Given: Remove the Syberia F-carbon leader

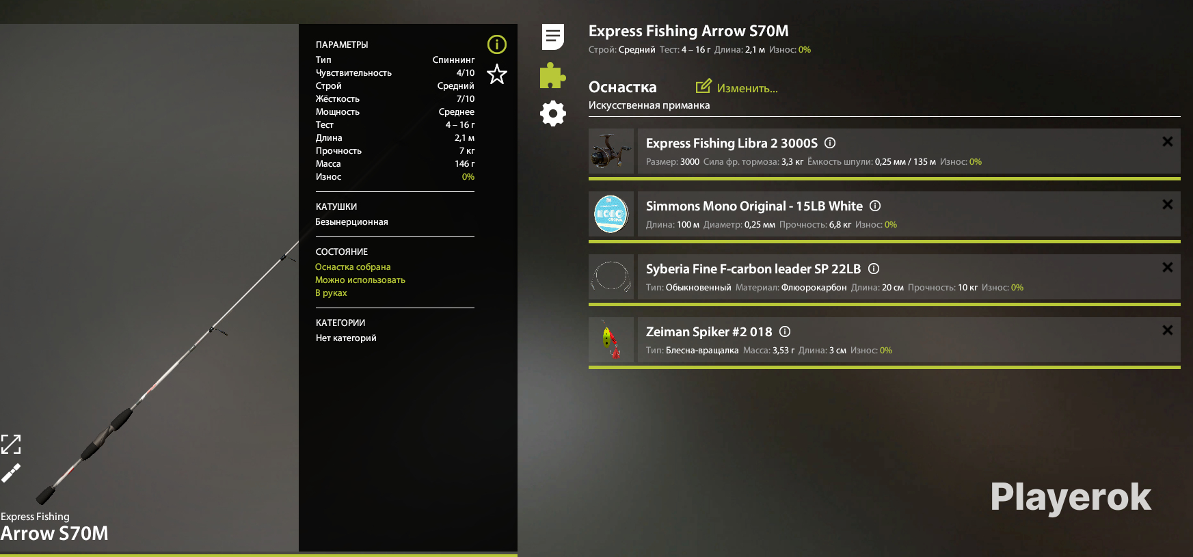Looking at the screenshot, I should (1168, 267).
